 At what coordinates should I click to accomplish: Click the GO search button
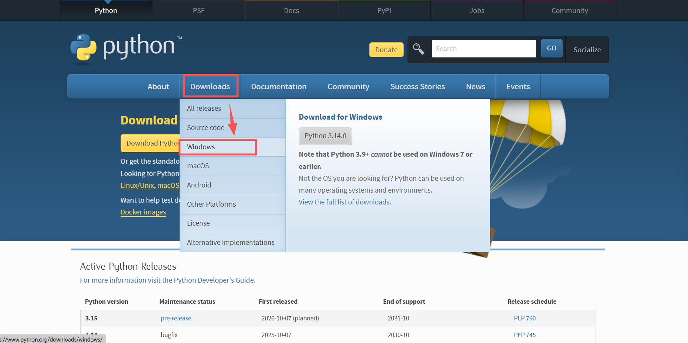pyautogui.click(x=551, y=48)
